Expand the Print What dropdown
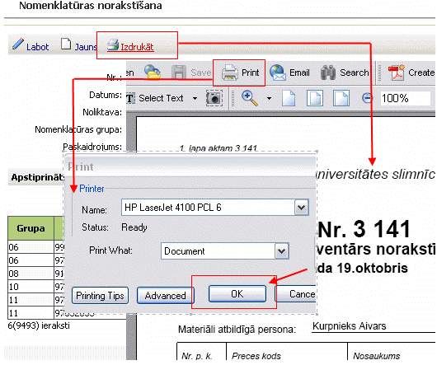The height and width of the screenshot is (365, 437). tap(281, 251)
